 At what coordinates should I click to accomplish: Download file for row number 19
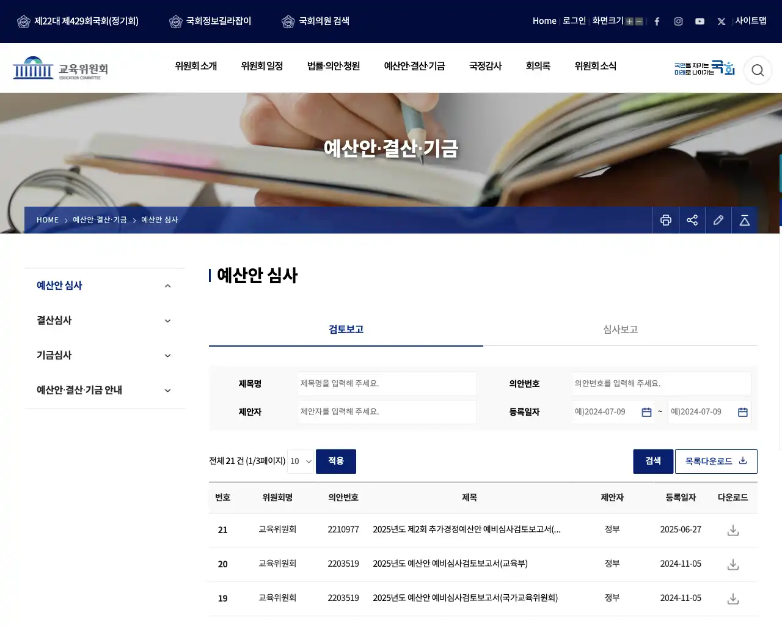pos(733,598)
